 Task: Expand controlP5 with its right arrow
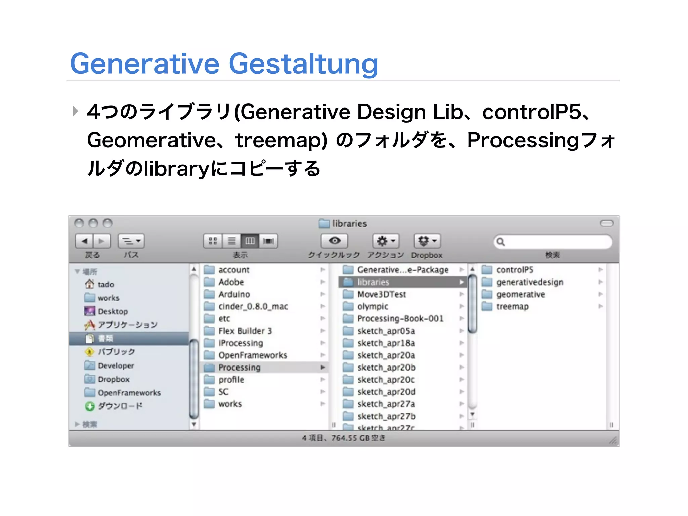pos(600,270)
